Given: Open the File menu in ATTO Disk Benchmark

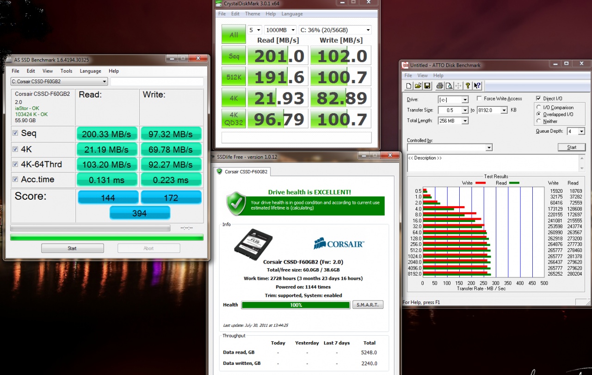Looking at the screenshot, I should point(408,75).
